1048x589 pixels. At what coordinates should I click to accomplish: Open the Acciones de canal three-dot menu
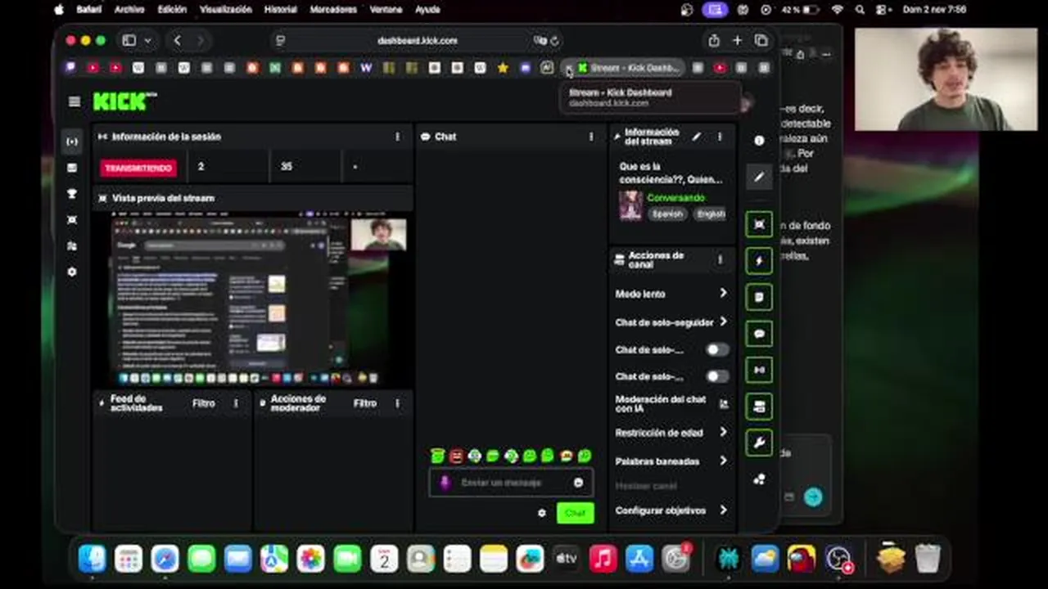pyautogui.click(x=720, y=260)
